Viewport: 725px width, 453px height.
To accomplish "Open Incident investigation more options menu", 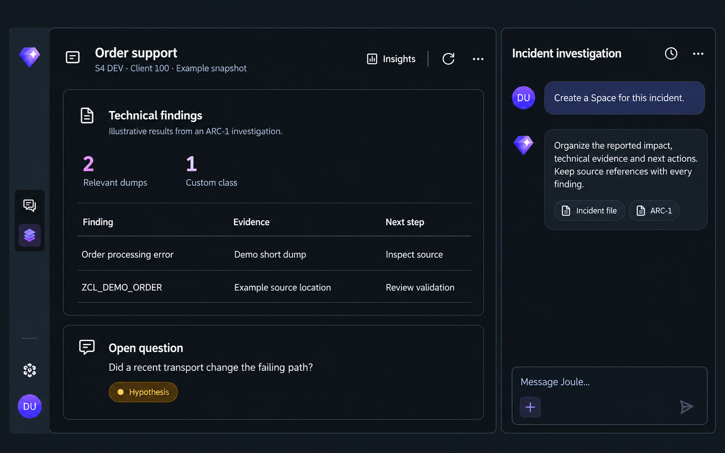I will coord(698,53).
